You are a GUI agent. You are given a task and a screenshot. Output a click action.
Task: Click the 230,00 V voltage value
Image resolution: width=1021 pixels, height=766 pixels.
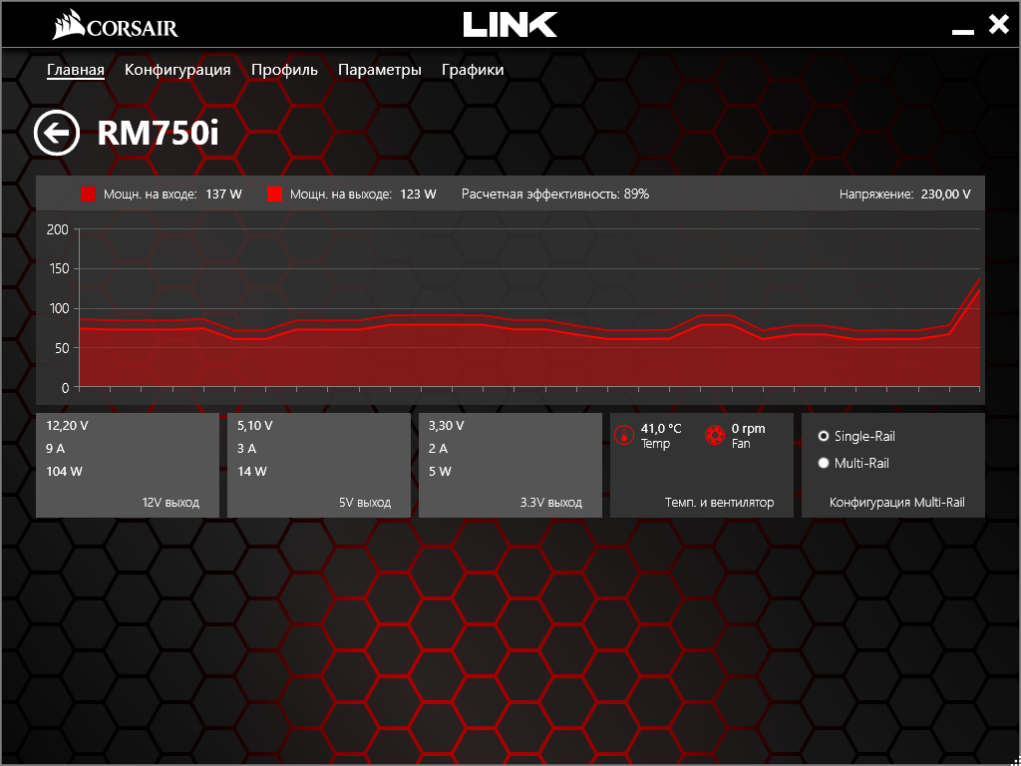tap(946, 194)
